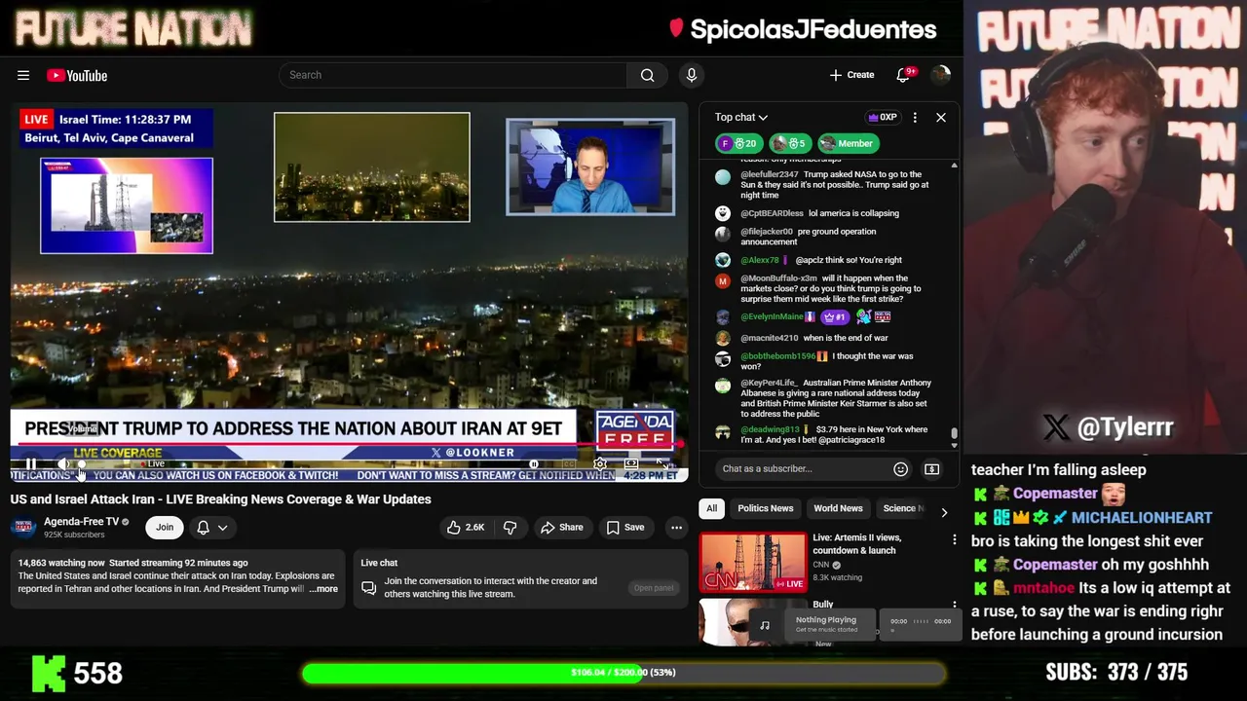Open the chat emoji picker
The width and height of the screenshot is (1247, 701).
click(x=901, y=468)
